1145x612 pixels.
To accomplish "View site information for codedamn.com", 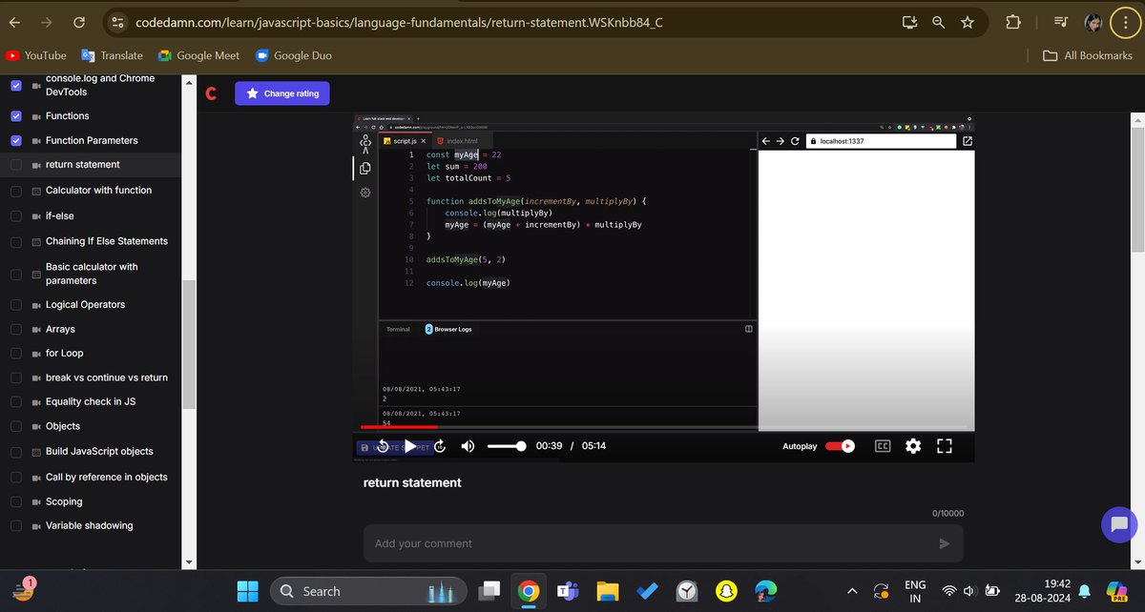I will pos(117,22).
